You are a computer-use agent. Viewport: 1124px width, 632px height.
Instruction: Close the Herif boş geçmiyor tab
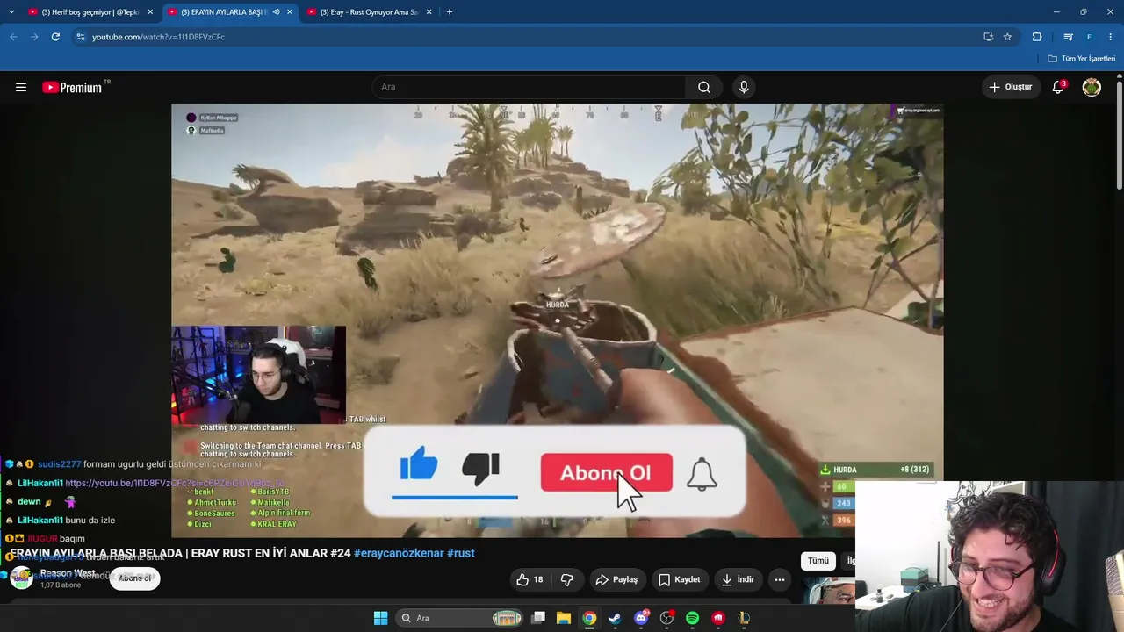[150, 12]
